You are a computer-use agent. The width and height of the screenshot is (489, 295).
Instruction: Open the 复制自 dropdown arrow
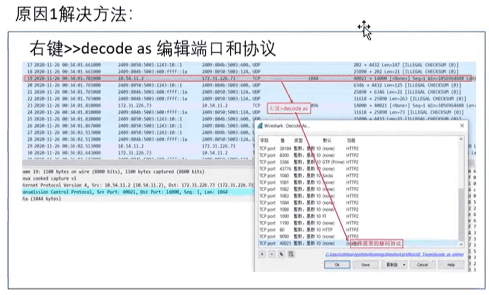point(404,264)
